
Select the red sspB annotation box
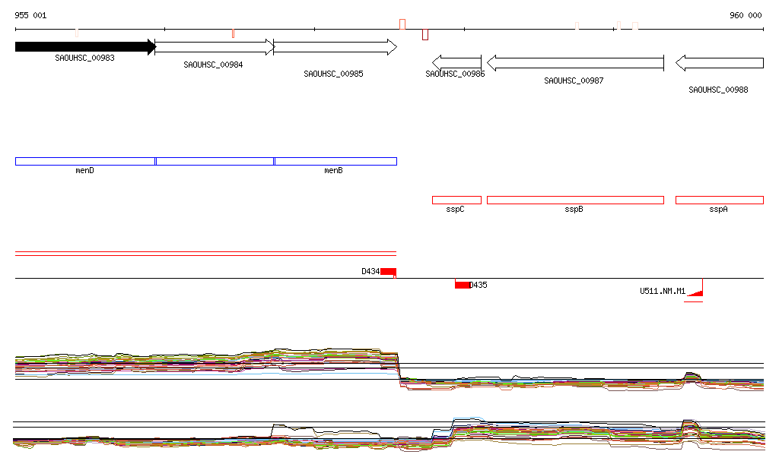click(x=575, y=200)
